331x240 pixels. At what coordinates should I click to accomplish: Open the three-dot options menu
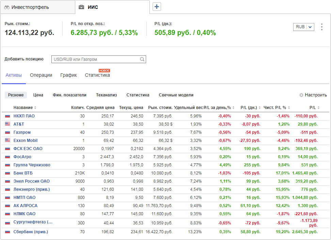pyautogui.click(x=322, y=27)
